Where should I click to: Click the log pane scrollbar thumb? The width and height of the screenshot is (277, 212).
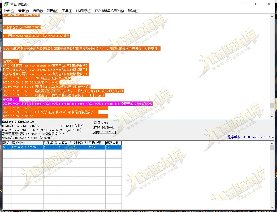[272, 106]
